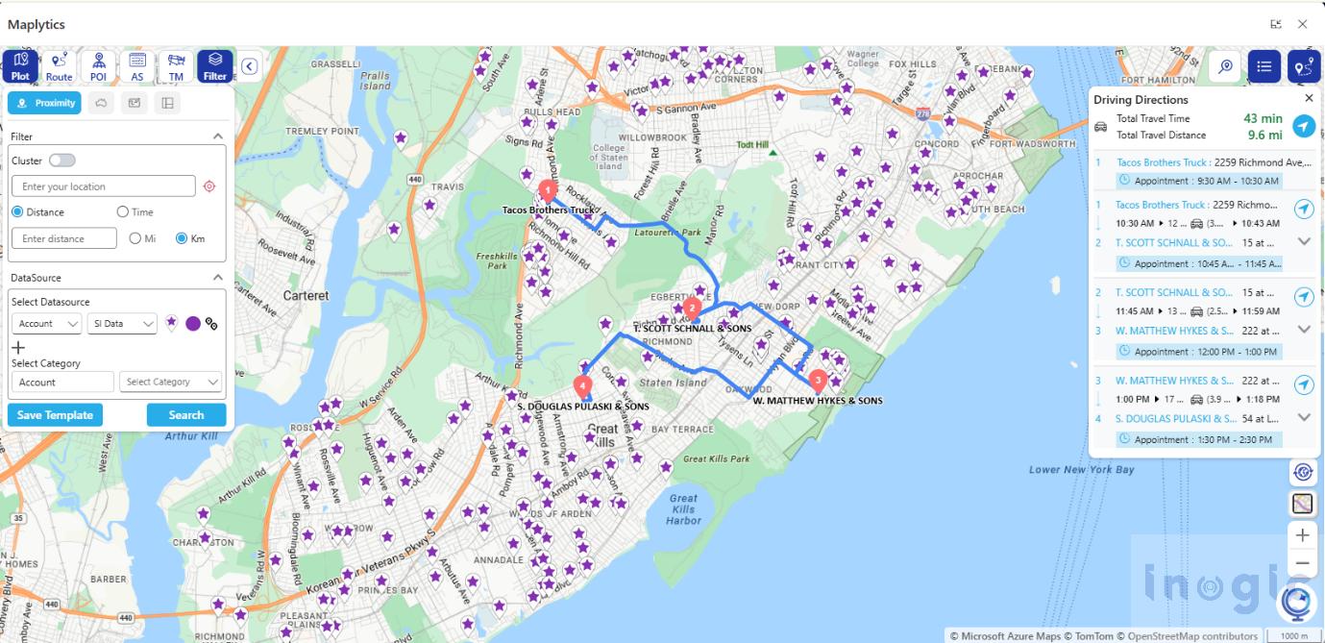This screenshot has height=643, width=1325.
Task: Click the Save Template button
Action: (56, 415)
